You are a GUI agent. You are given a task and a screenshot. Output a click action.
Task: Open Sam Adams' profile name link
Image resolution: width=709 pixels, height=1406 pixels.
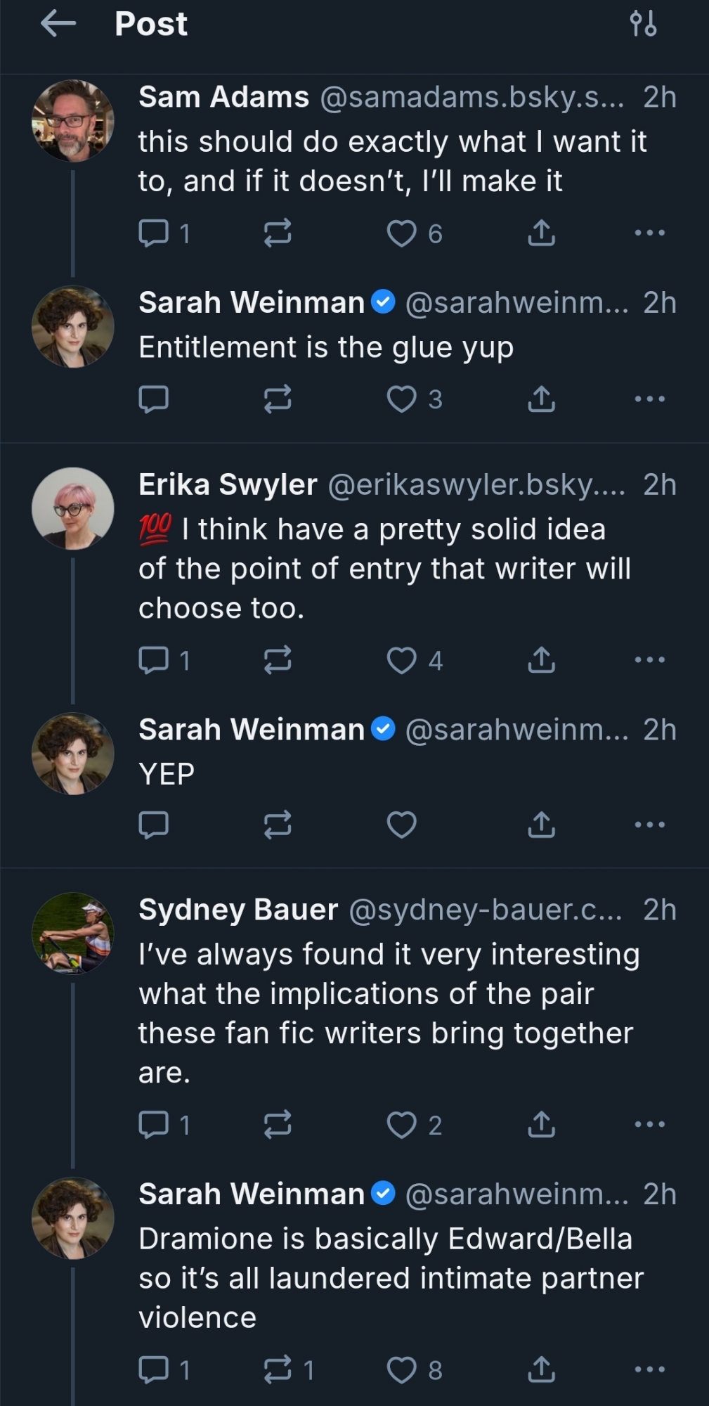point(223,97)
